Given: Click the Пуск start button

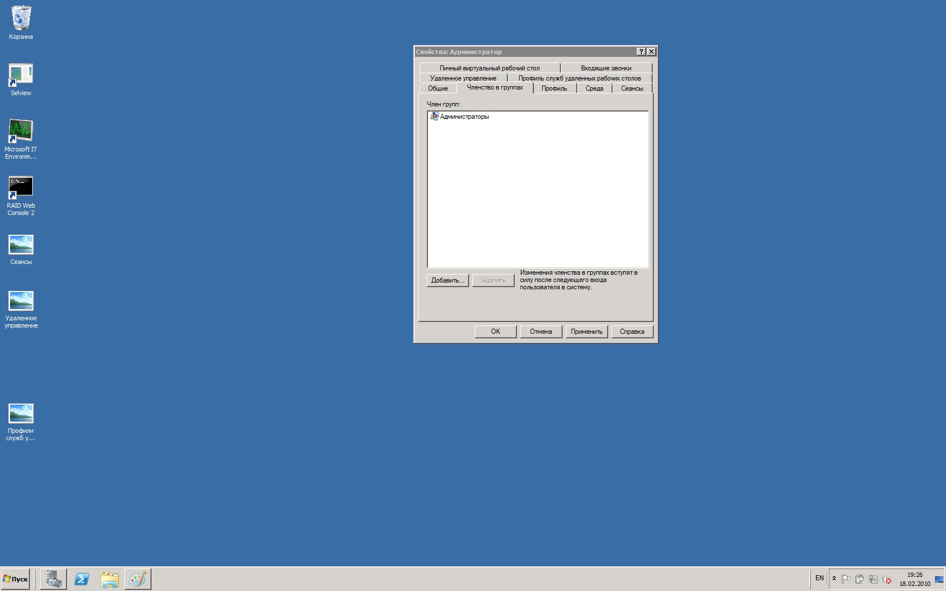Looking at the screenshot, I should [x=15, y=579].
